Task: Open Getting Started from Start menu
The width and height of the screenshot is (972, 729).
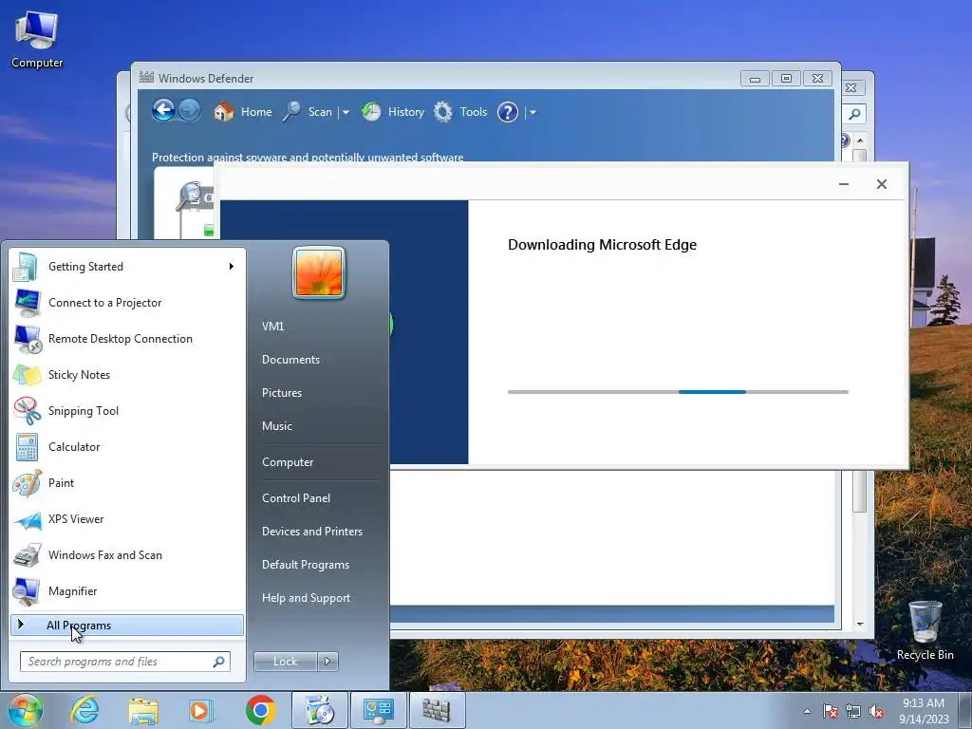Action: [x=127, y=267]
